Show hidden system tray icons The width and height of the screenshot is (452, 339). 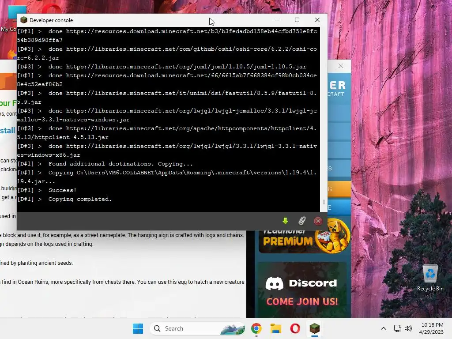[x=384, y=328]
